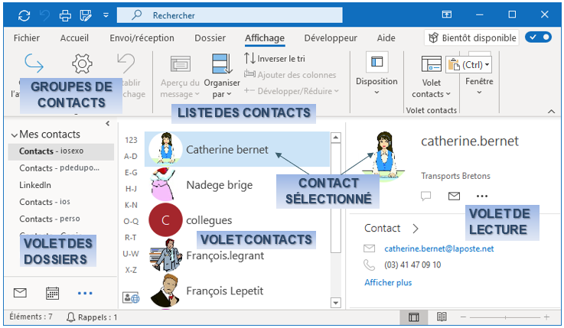The width and height of the screenshot is (564, 328).
Task: Switch to the Accueil tab
Action: (x=74, y=37)
